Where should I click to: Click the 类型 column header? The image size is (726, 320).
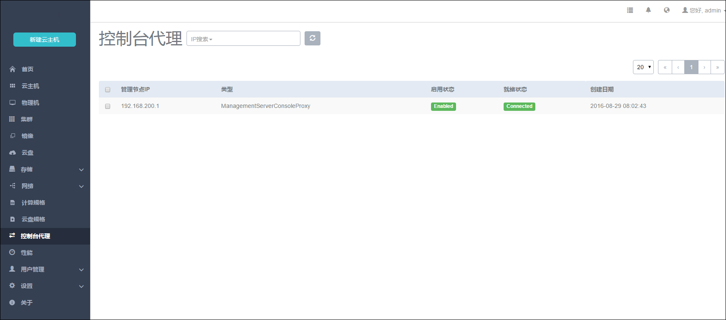click(x=227, y=90)
